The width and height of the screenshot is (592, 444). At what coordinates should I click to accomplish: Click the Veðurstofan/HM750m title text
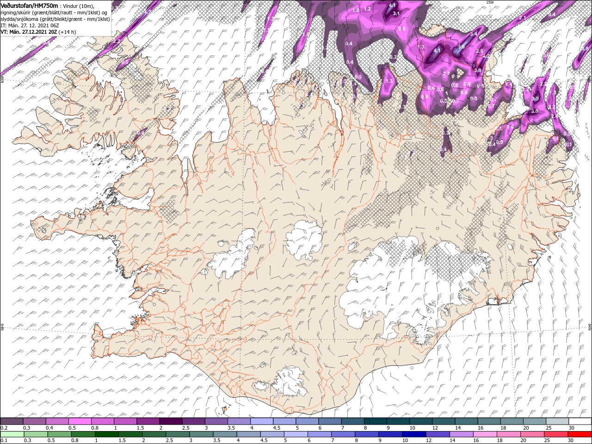29,5
